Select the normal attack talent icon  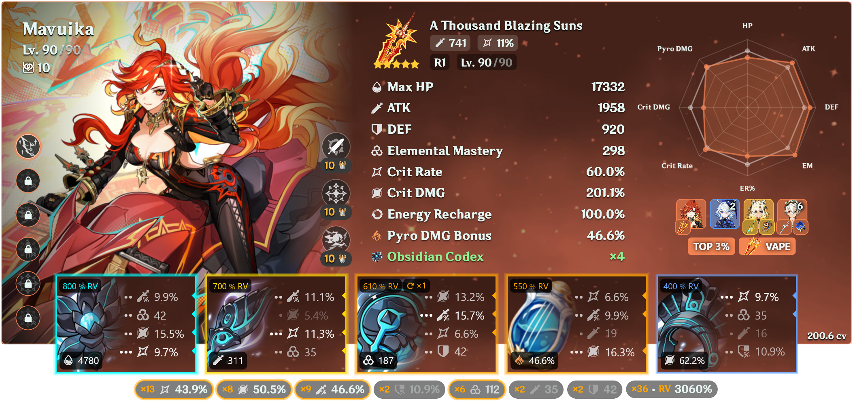coord(336,146)
